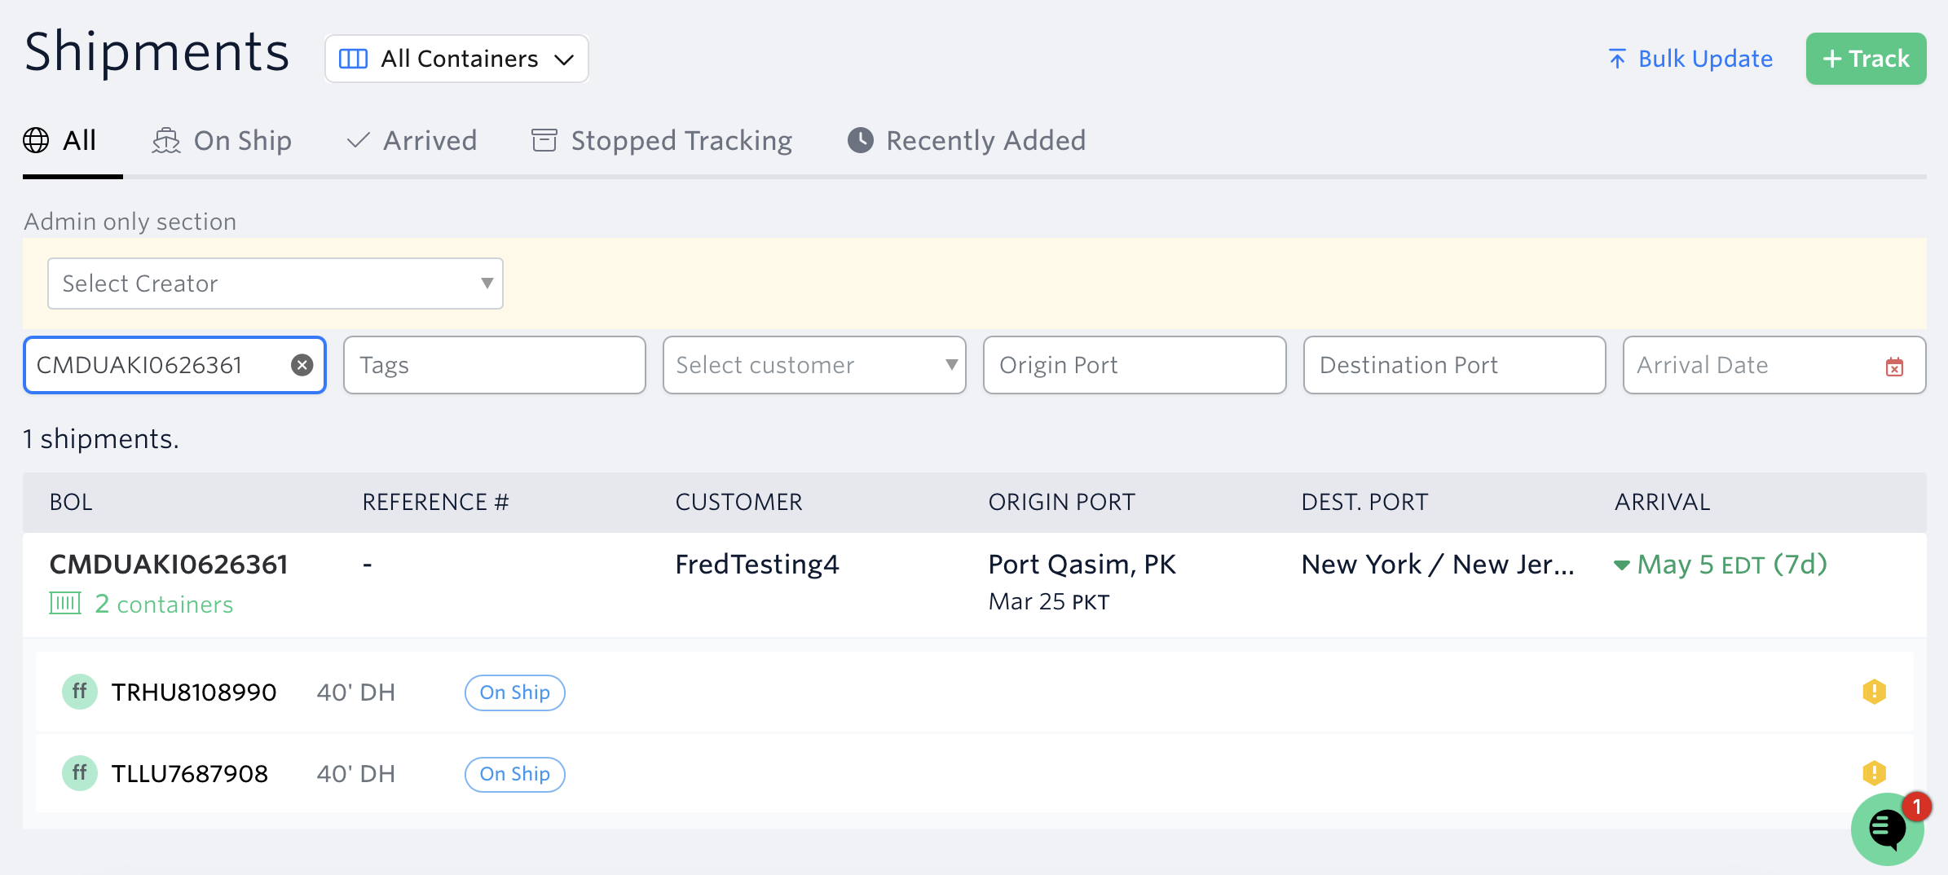Click the green arrival trend arrow
The height and width of the screenshot is (875, 1948).
coord(1621,565)
